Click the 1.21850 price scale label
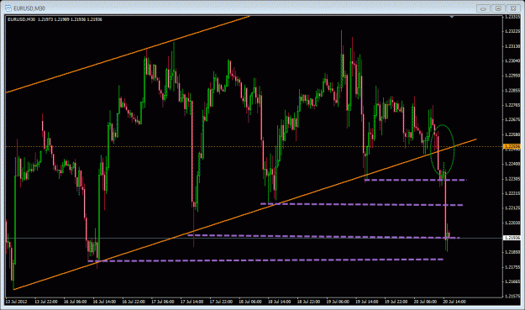 [x=512, y=252]
